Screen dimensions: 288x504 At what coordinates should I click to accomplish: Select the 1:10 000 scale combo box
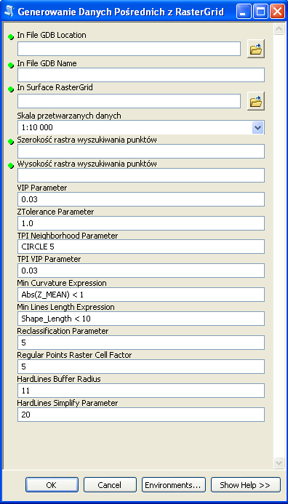tap(141, 127)
